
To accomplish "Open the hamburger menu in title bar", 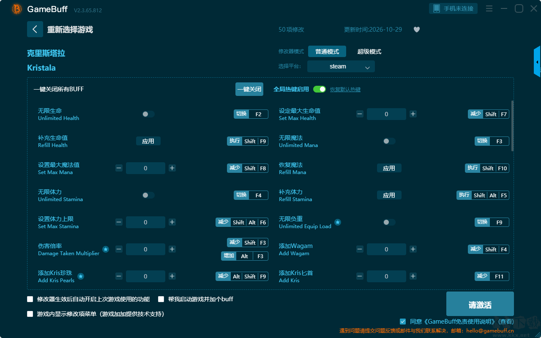I will (x=489, y=8).
